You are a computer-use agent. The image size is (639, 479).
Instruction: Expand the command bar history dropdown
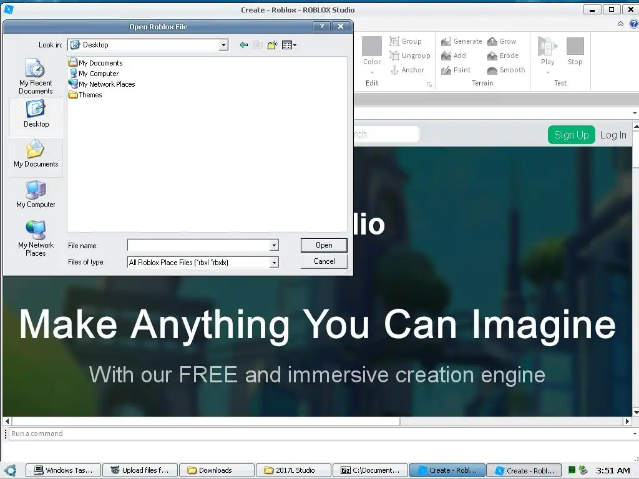(x=635, y=434)
